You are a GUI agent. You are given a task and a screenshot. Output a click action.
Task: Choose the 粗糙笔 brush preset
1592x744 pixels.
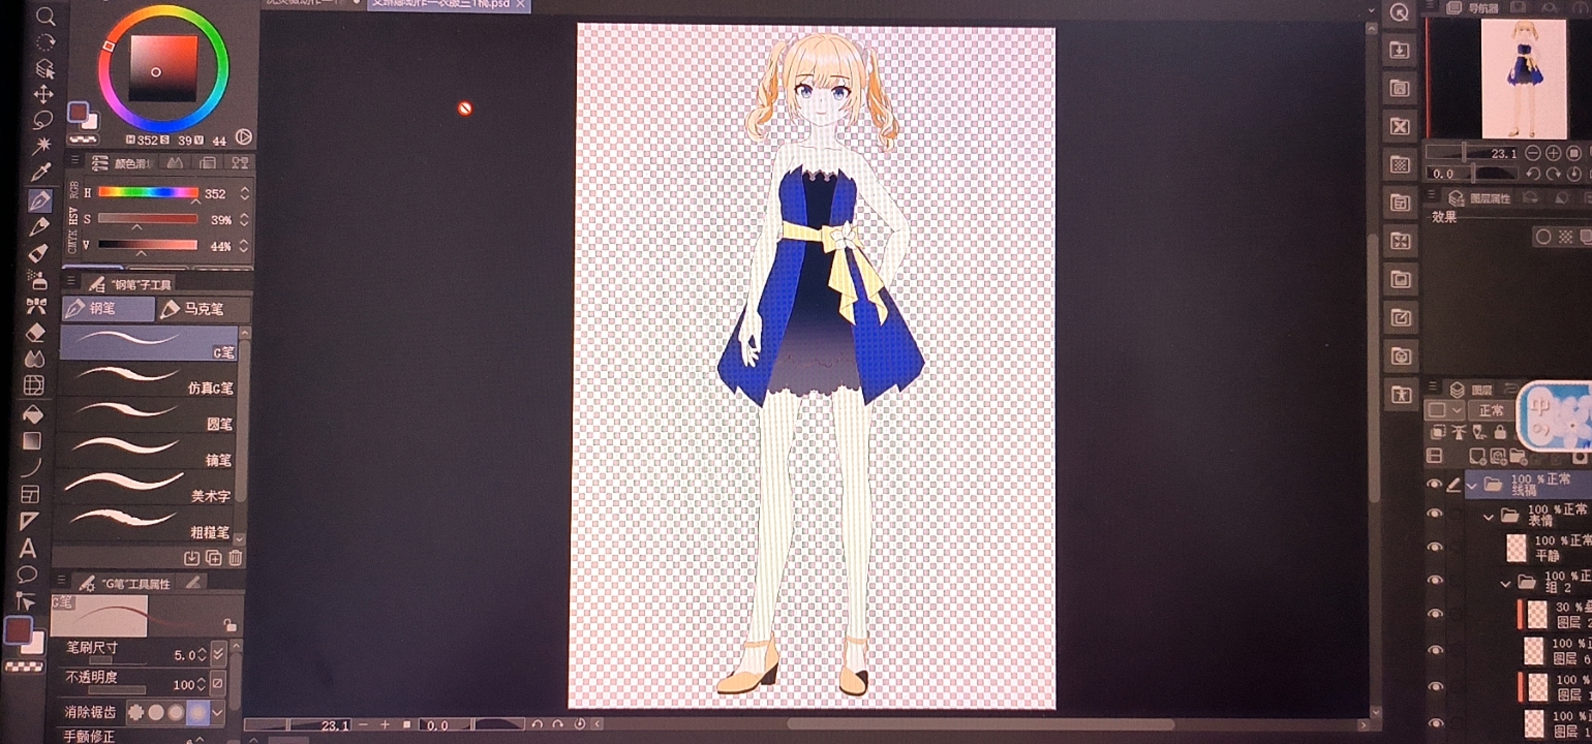(148, 522)
